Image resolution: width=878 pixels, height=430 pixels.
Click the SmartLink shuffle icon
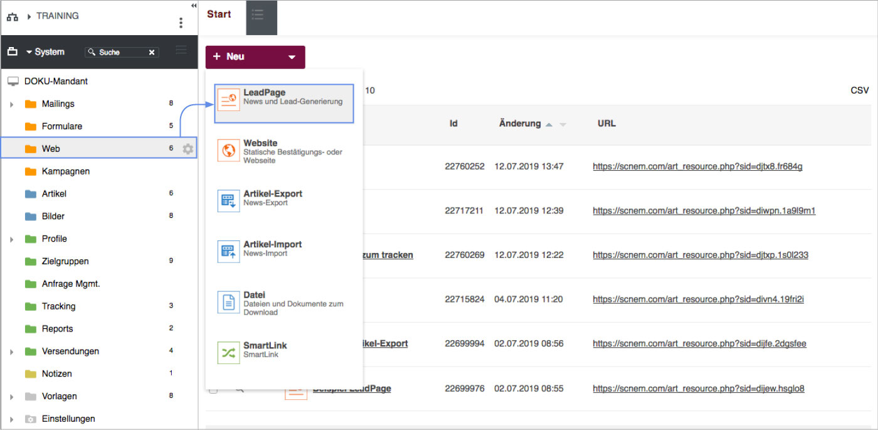click(x=228, y=352)
